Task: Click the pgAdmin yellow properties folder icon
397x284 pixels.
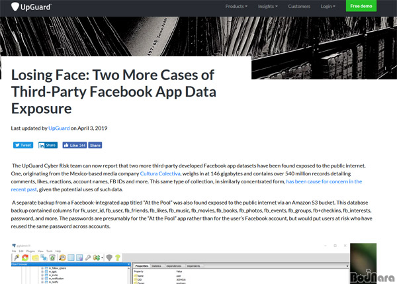Action: (36, 258)
